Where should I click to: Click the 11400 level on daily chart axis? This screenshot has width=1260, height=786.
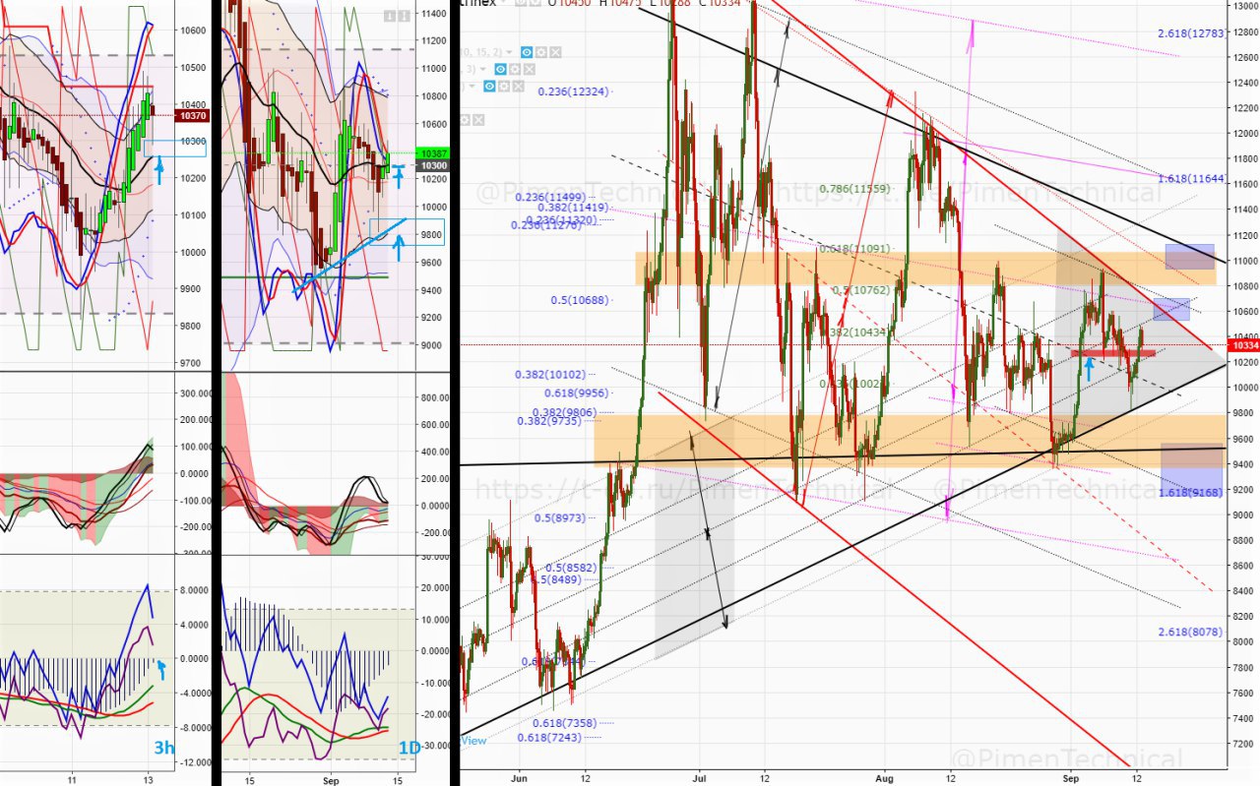tap(434, 14)
